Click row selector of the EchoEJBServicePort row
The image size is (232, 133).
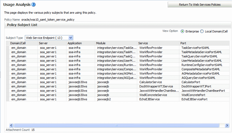tap(8, 99)
